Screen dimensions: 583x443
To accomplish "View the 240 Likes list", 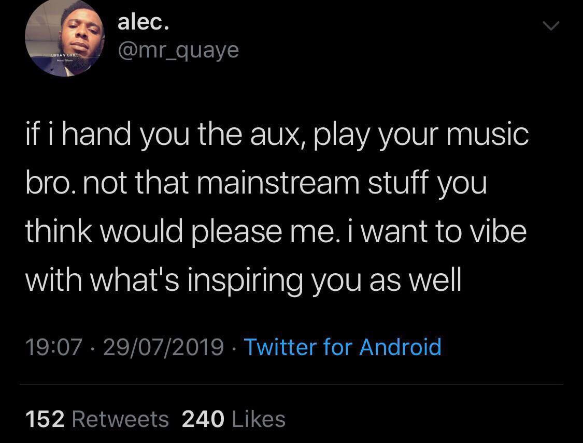I will [x=234, y=419].
